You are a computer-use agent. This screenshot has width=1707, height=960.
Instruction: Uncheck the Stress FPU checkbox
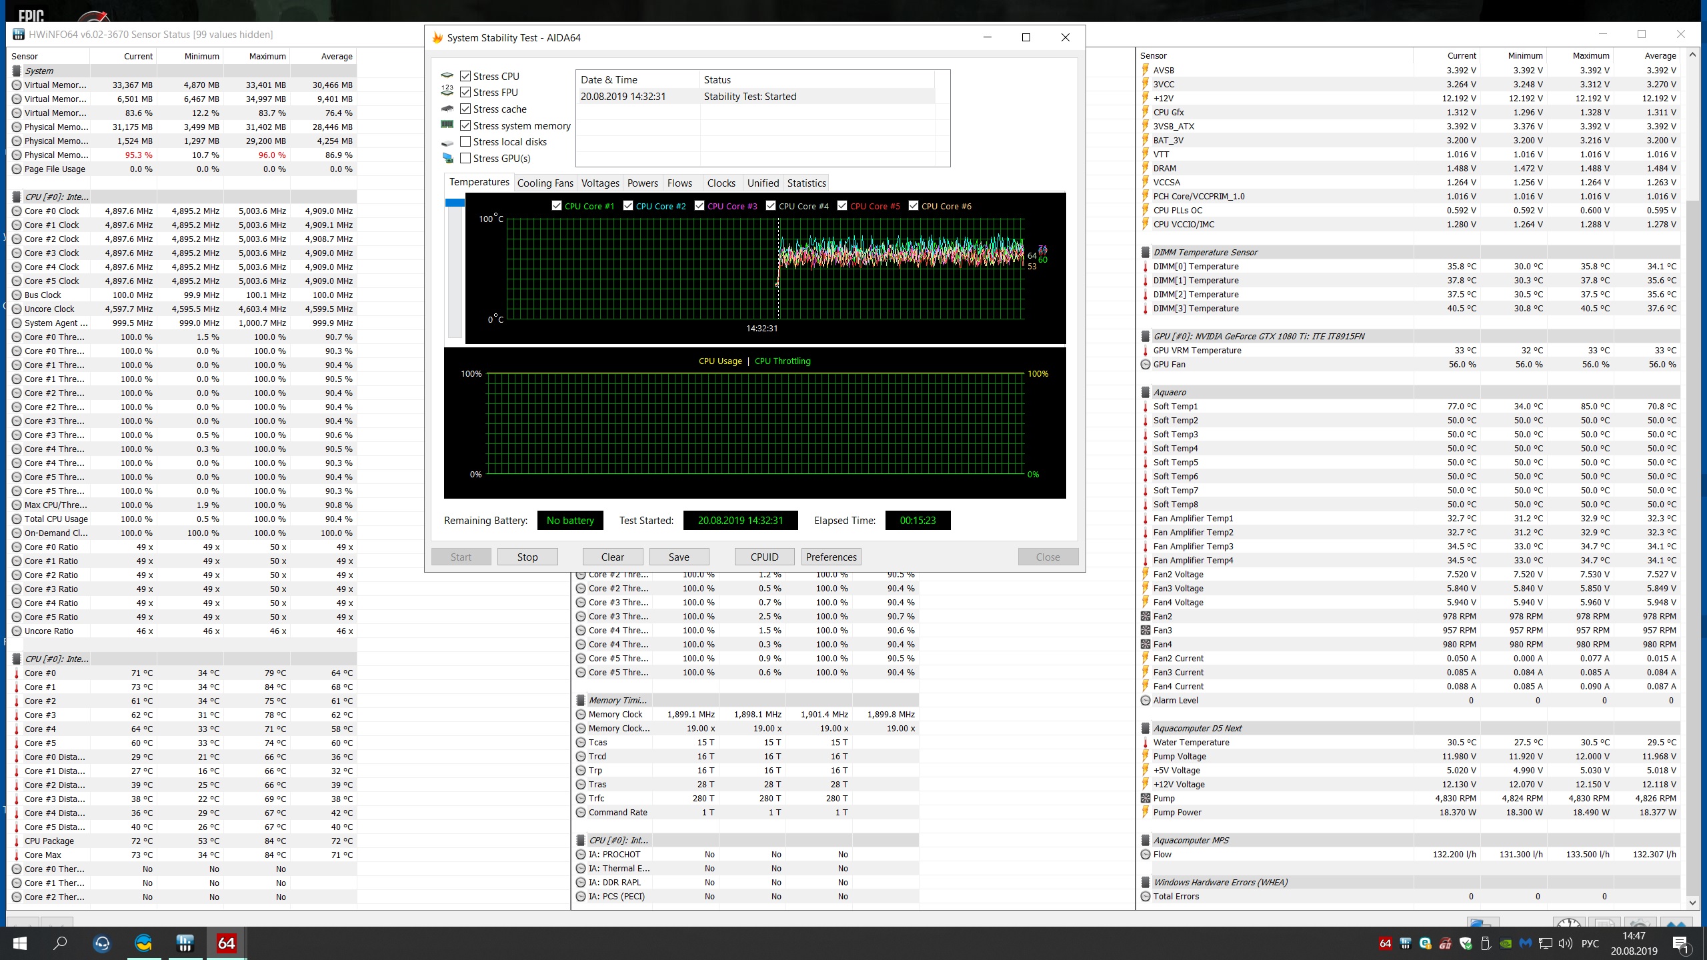[465, 93]
